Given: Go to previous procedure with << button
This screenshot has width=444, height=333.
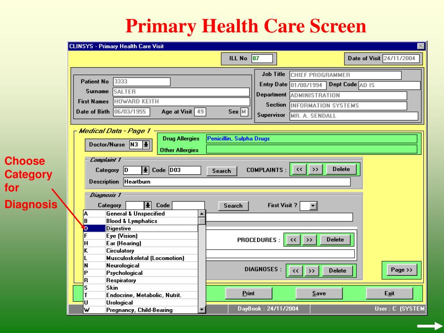Looking at the screenshot, I should pyautogui.click(x=293, y=240).
